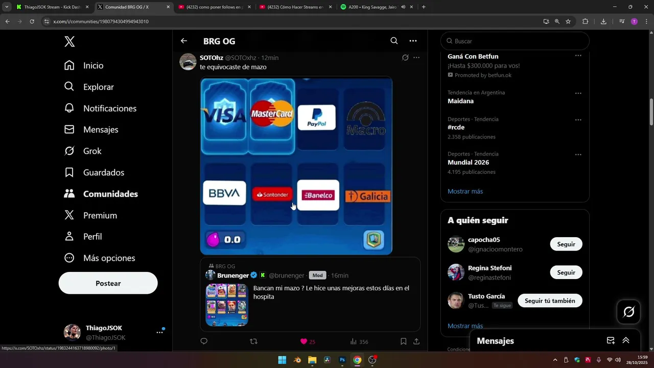This screenshot has height=368, width=654.
Task: Click the page vertical scrollbar
Action: (651, 111)
